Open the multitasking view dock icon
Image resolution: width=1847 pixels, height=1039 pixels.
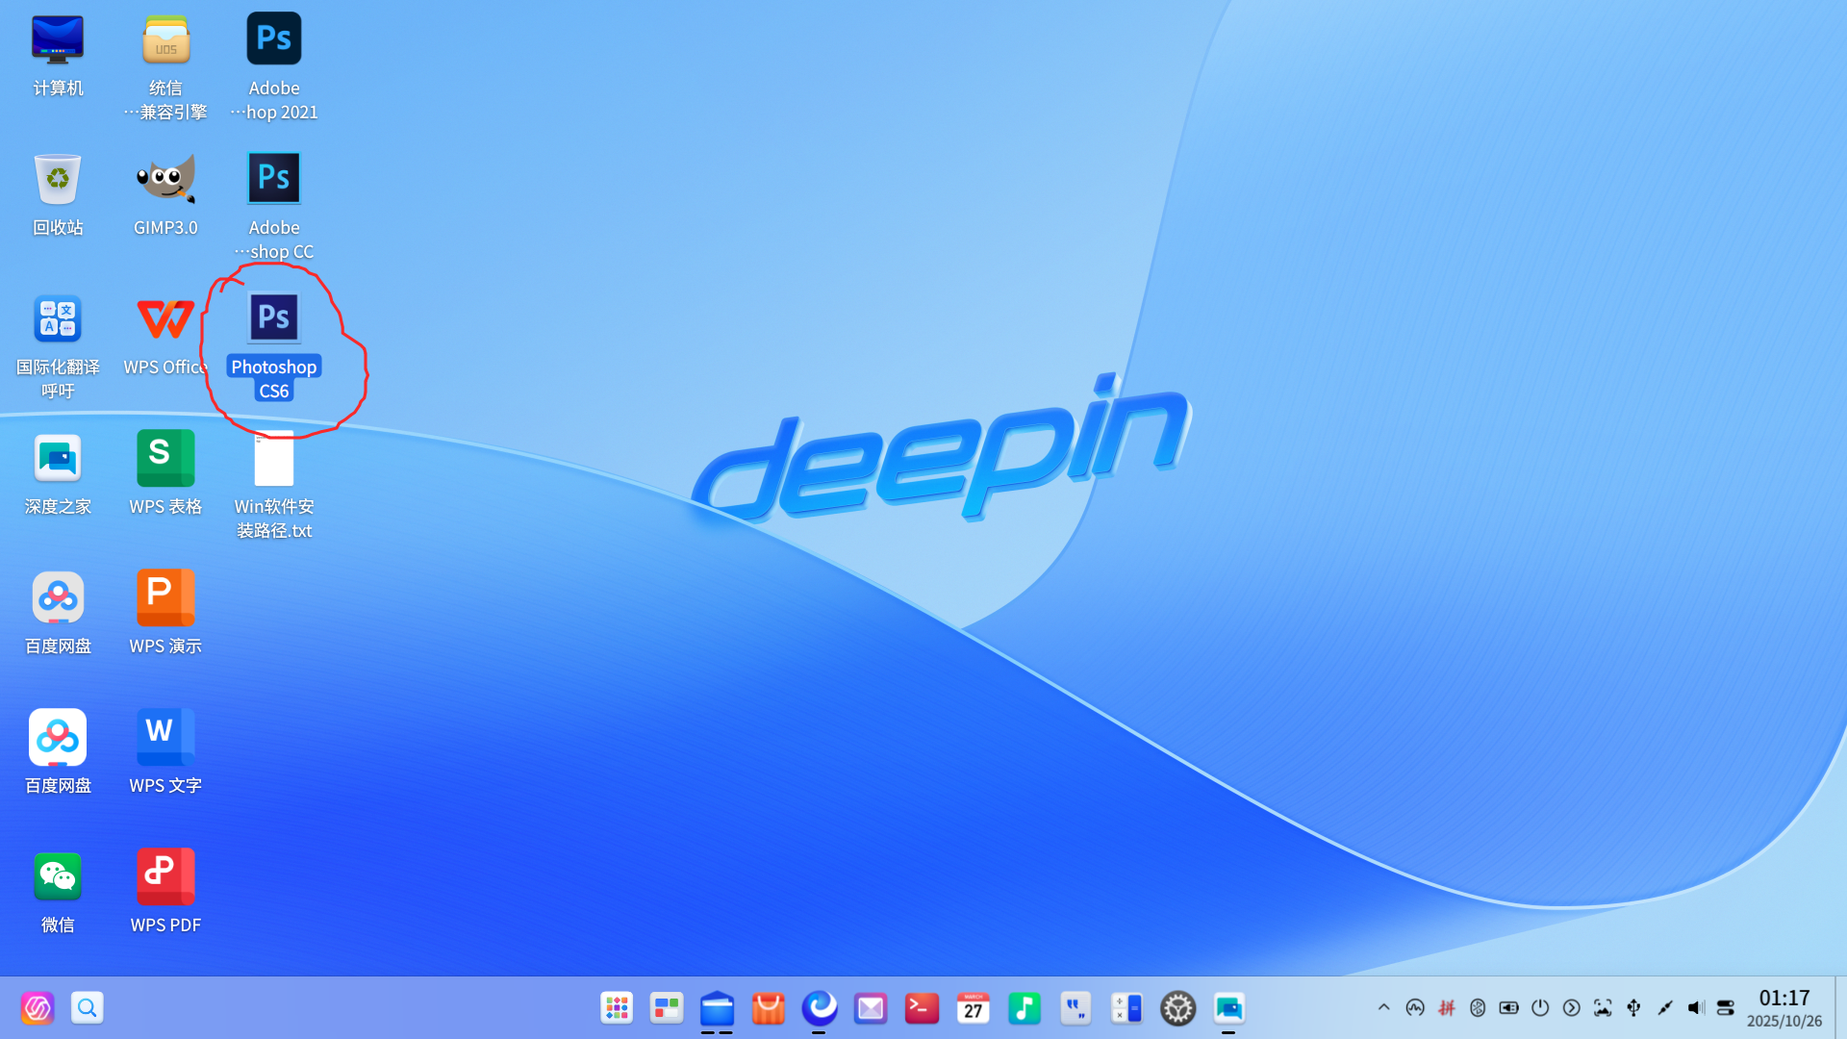coord(667,1007)
